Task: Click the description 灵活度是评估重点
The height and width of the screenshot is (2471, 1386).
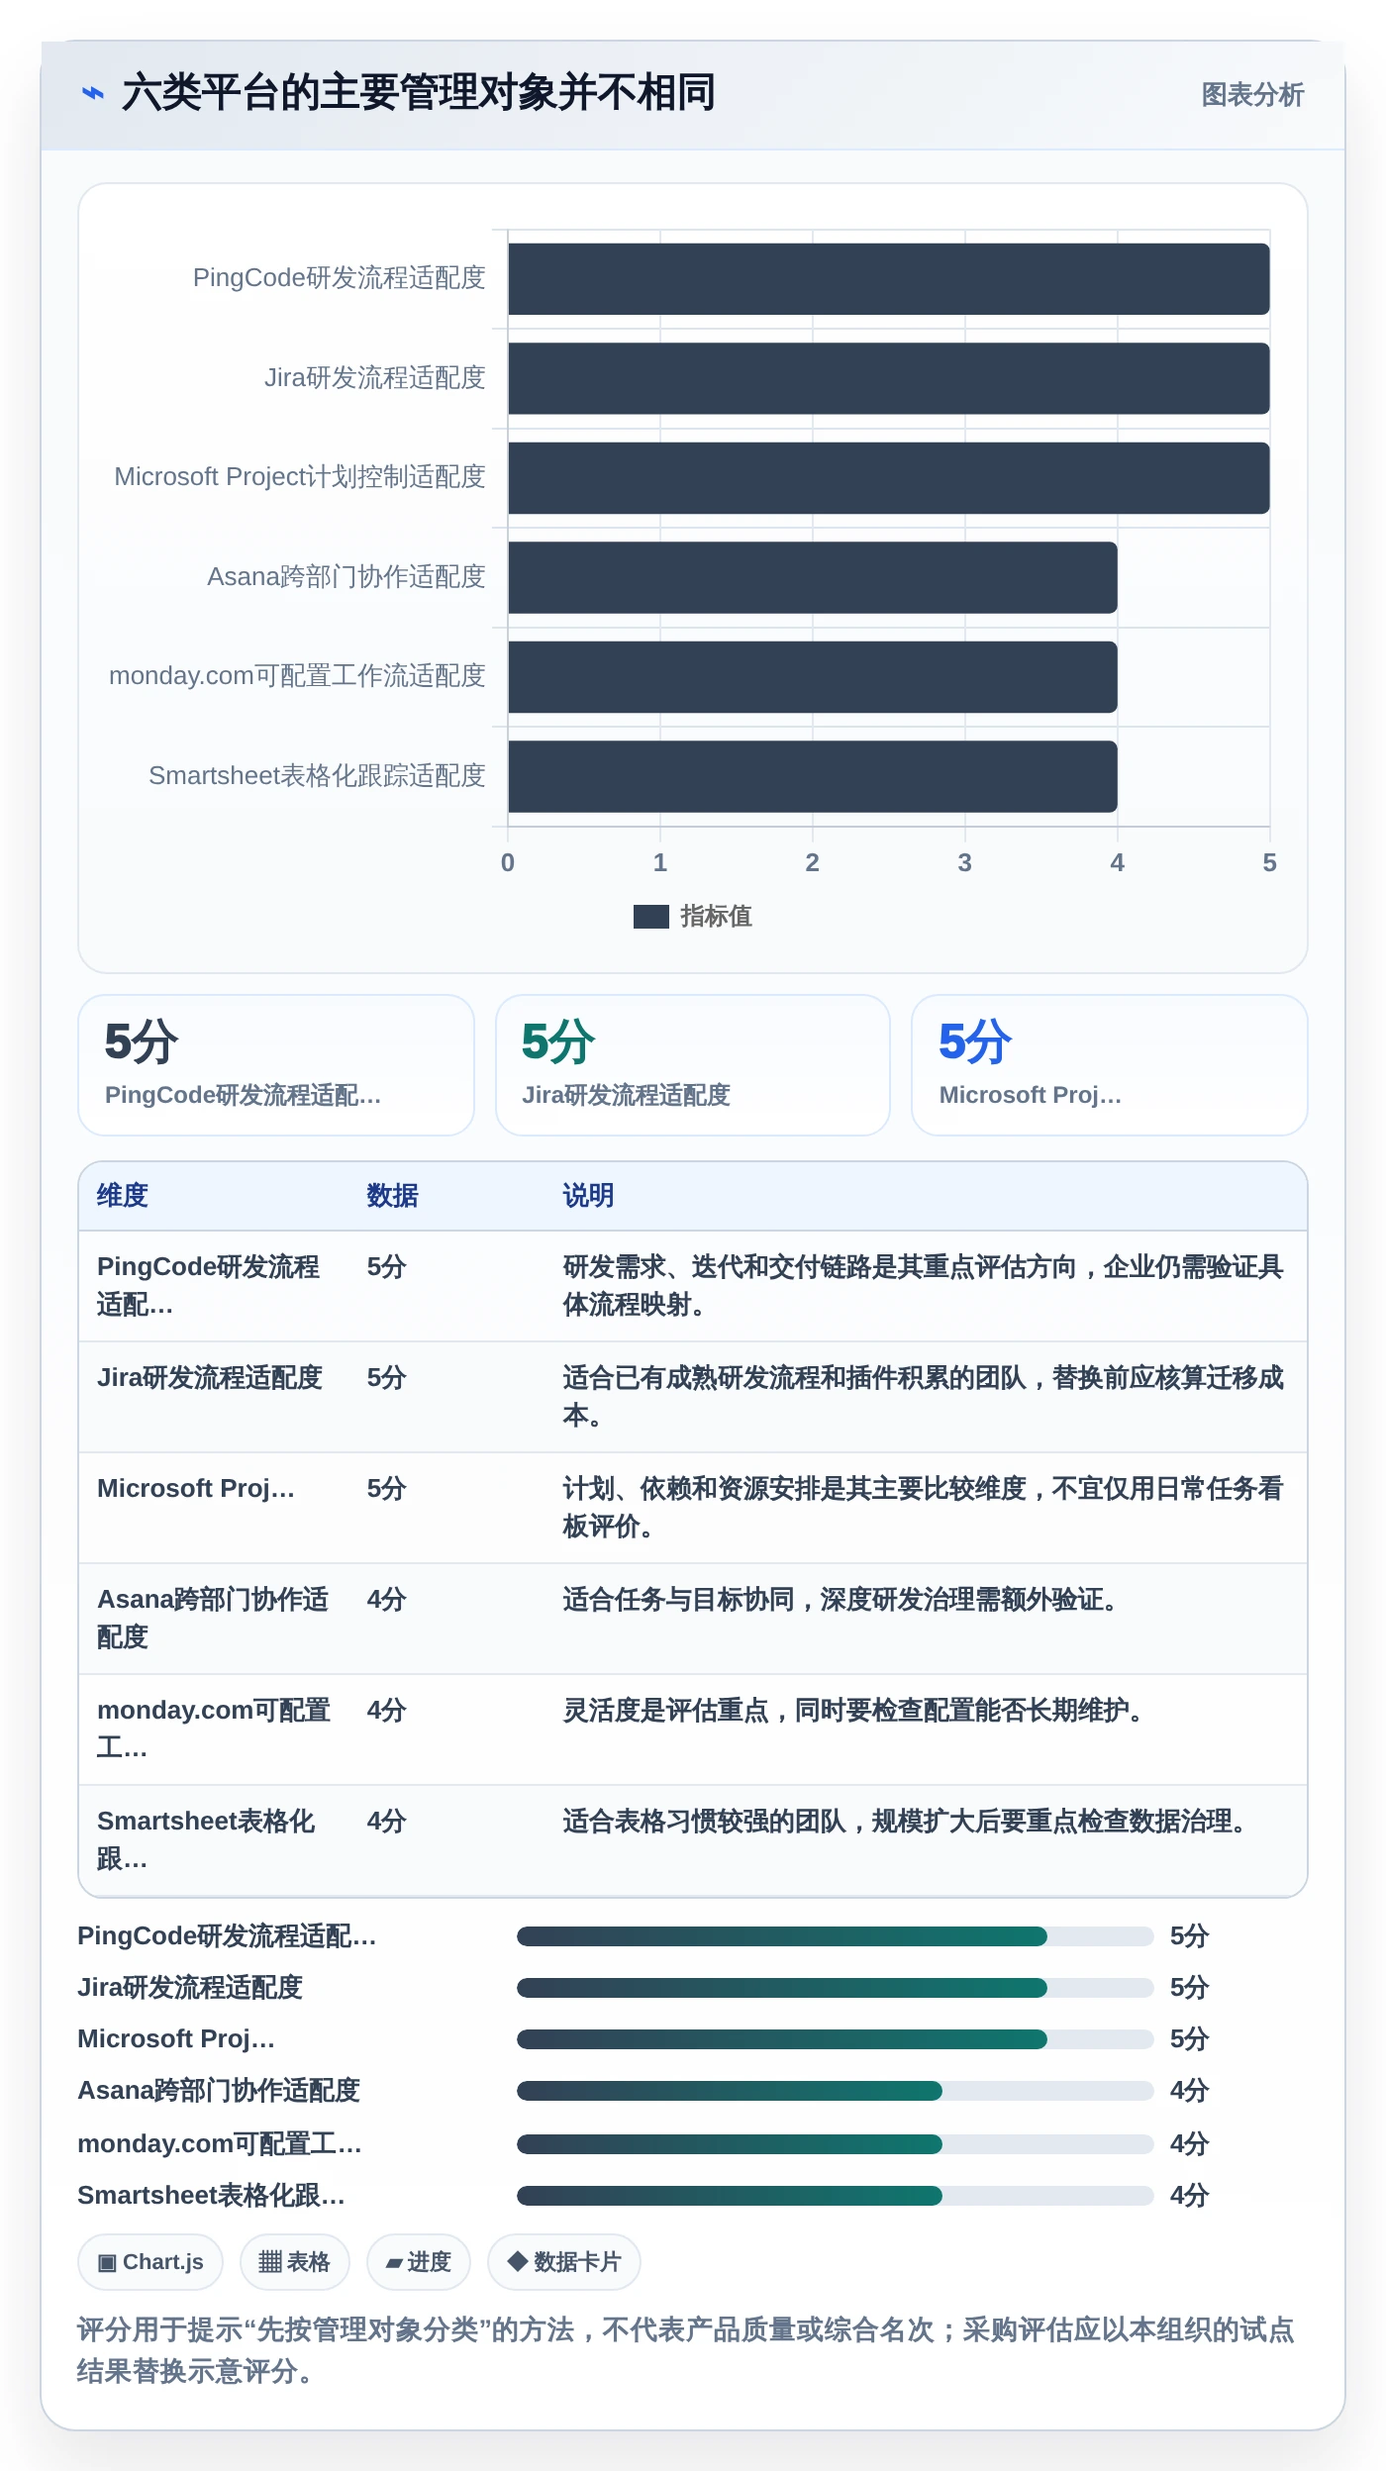Action: pos(852,1711)
